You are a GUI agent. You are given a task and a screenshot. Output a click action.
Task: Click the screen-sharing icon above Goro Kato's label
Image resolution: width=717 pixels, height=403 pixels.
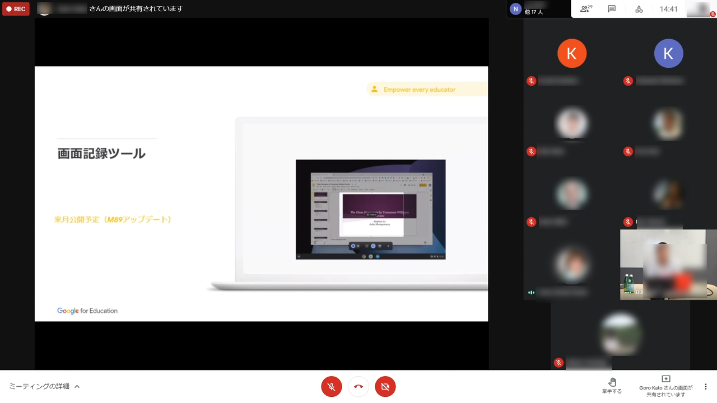665,378
